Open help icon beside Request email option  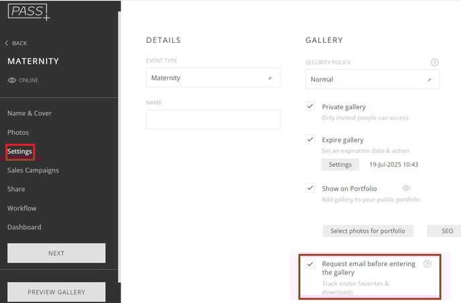coord(427,263)
